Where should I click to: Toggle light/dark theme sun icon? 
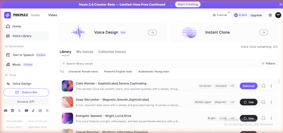[x=270, y=15]
